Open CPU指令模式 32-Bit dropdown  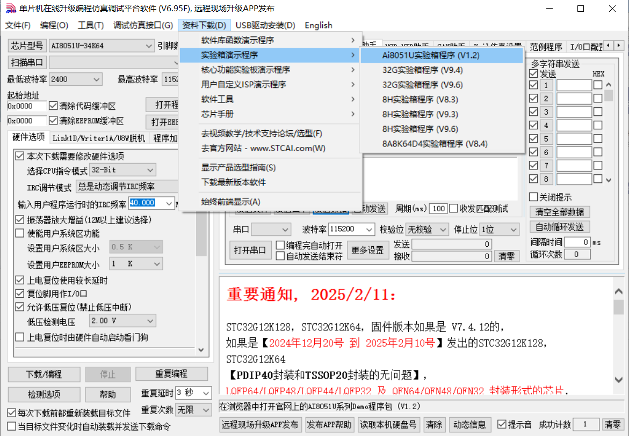coord(123,170)
